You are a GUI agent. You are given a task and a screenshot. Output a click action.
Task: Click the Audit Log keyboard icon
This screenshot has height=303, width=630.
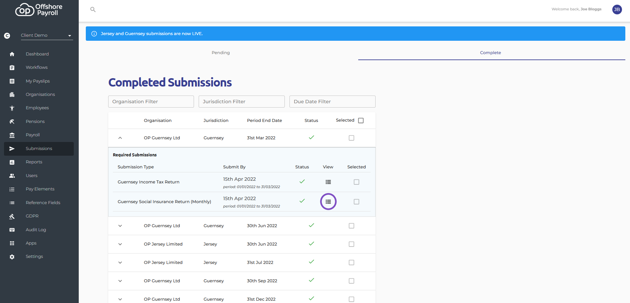click(x=12, y=230)
